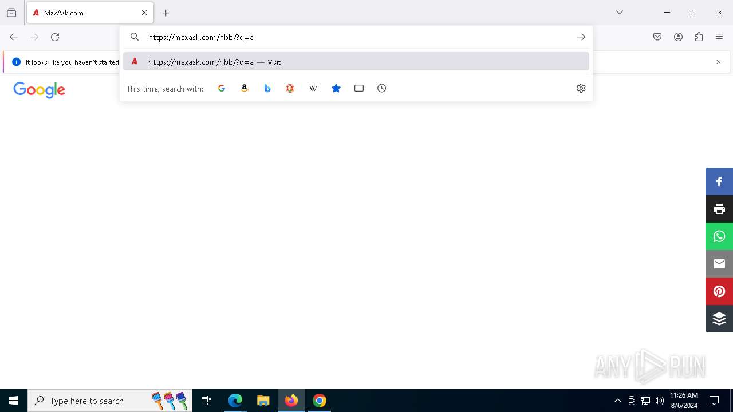Open Save to Pocket icon
The image size is (733, 412).
657,37
